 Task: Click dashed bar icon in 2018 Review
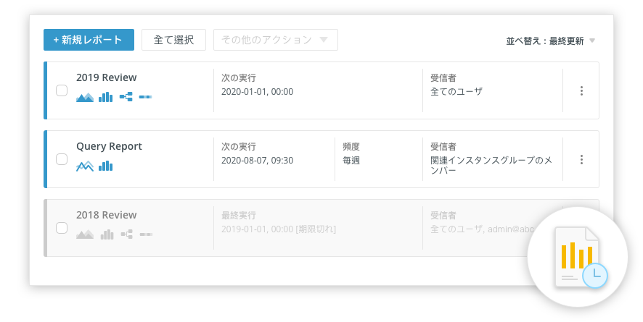tap(146, 234)
